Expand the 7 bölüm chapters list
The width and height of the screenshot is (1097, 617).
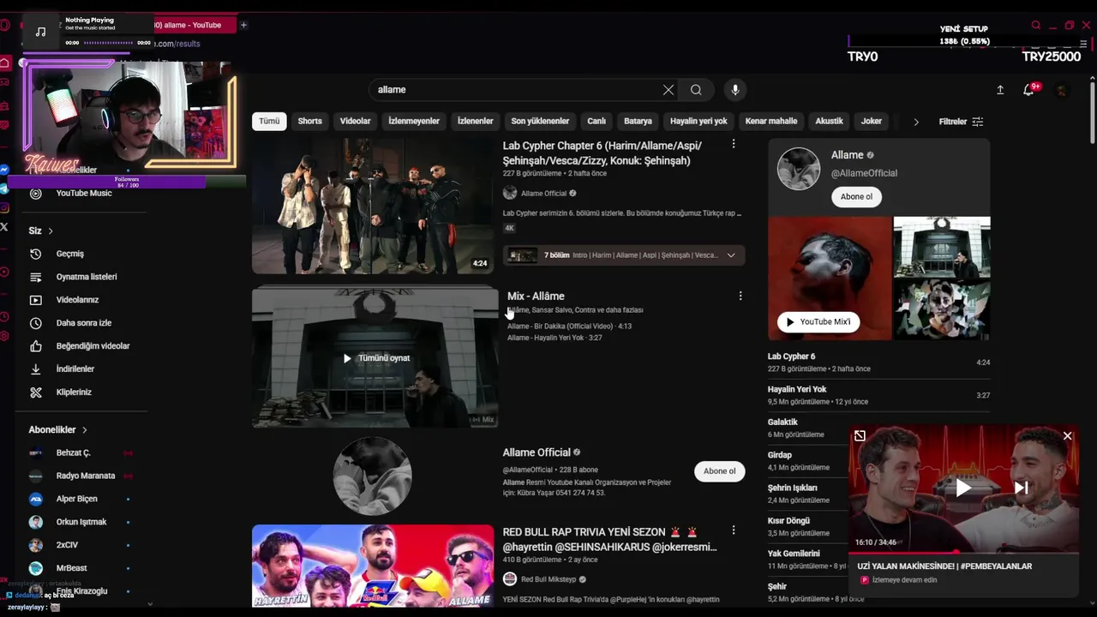click(x=731, y=255)
